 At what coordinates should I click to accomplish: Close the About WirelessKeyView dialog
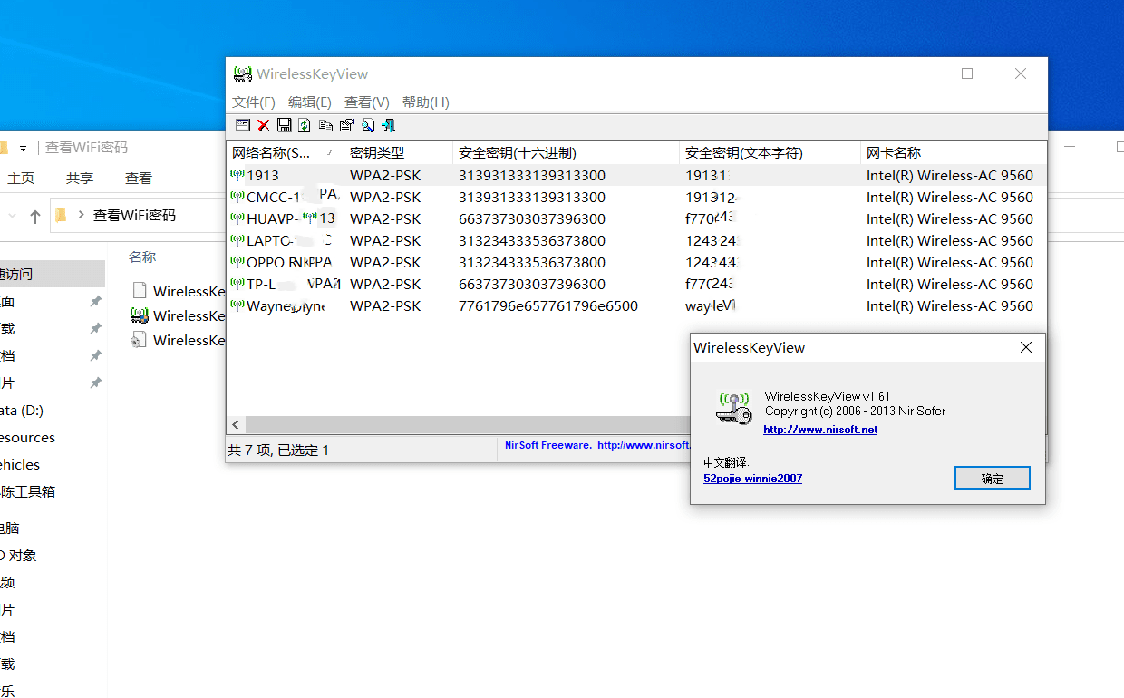coord(1026,347)
